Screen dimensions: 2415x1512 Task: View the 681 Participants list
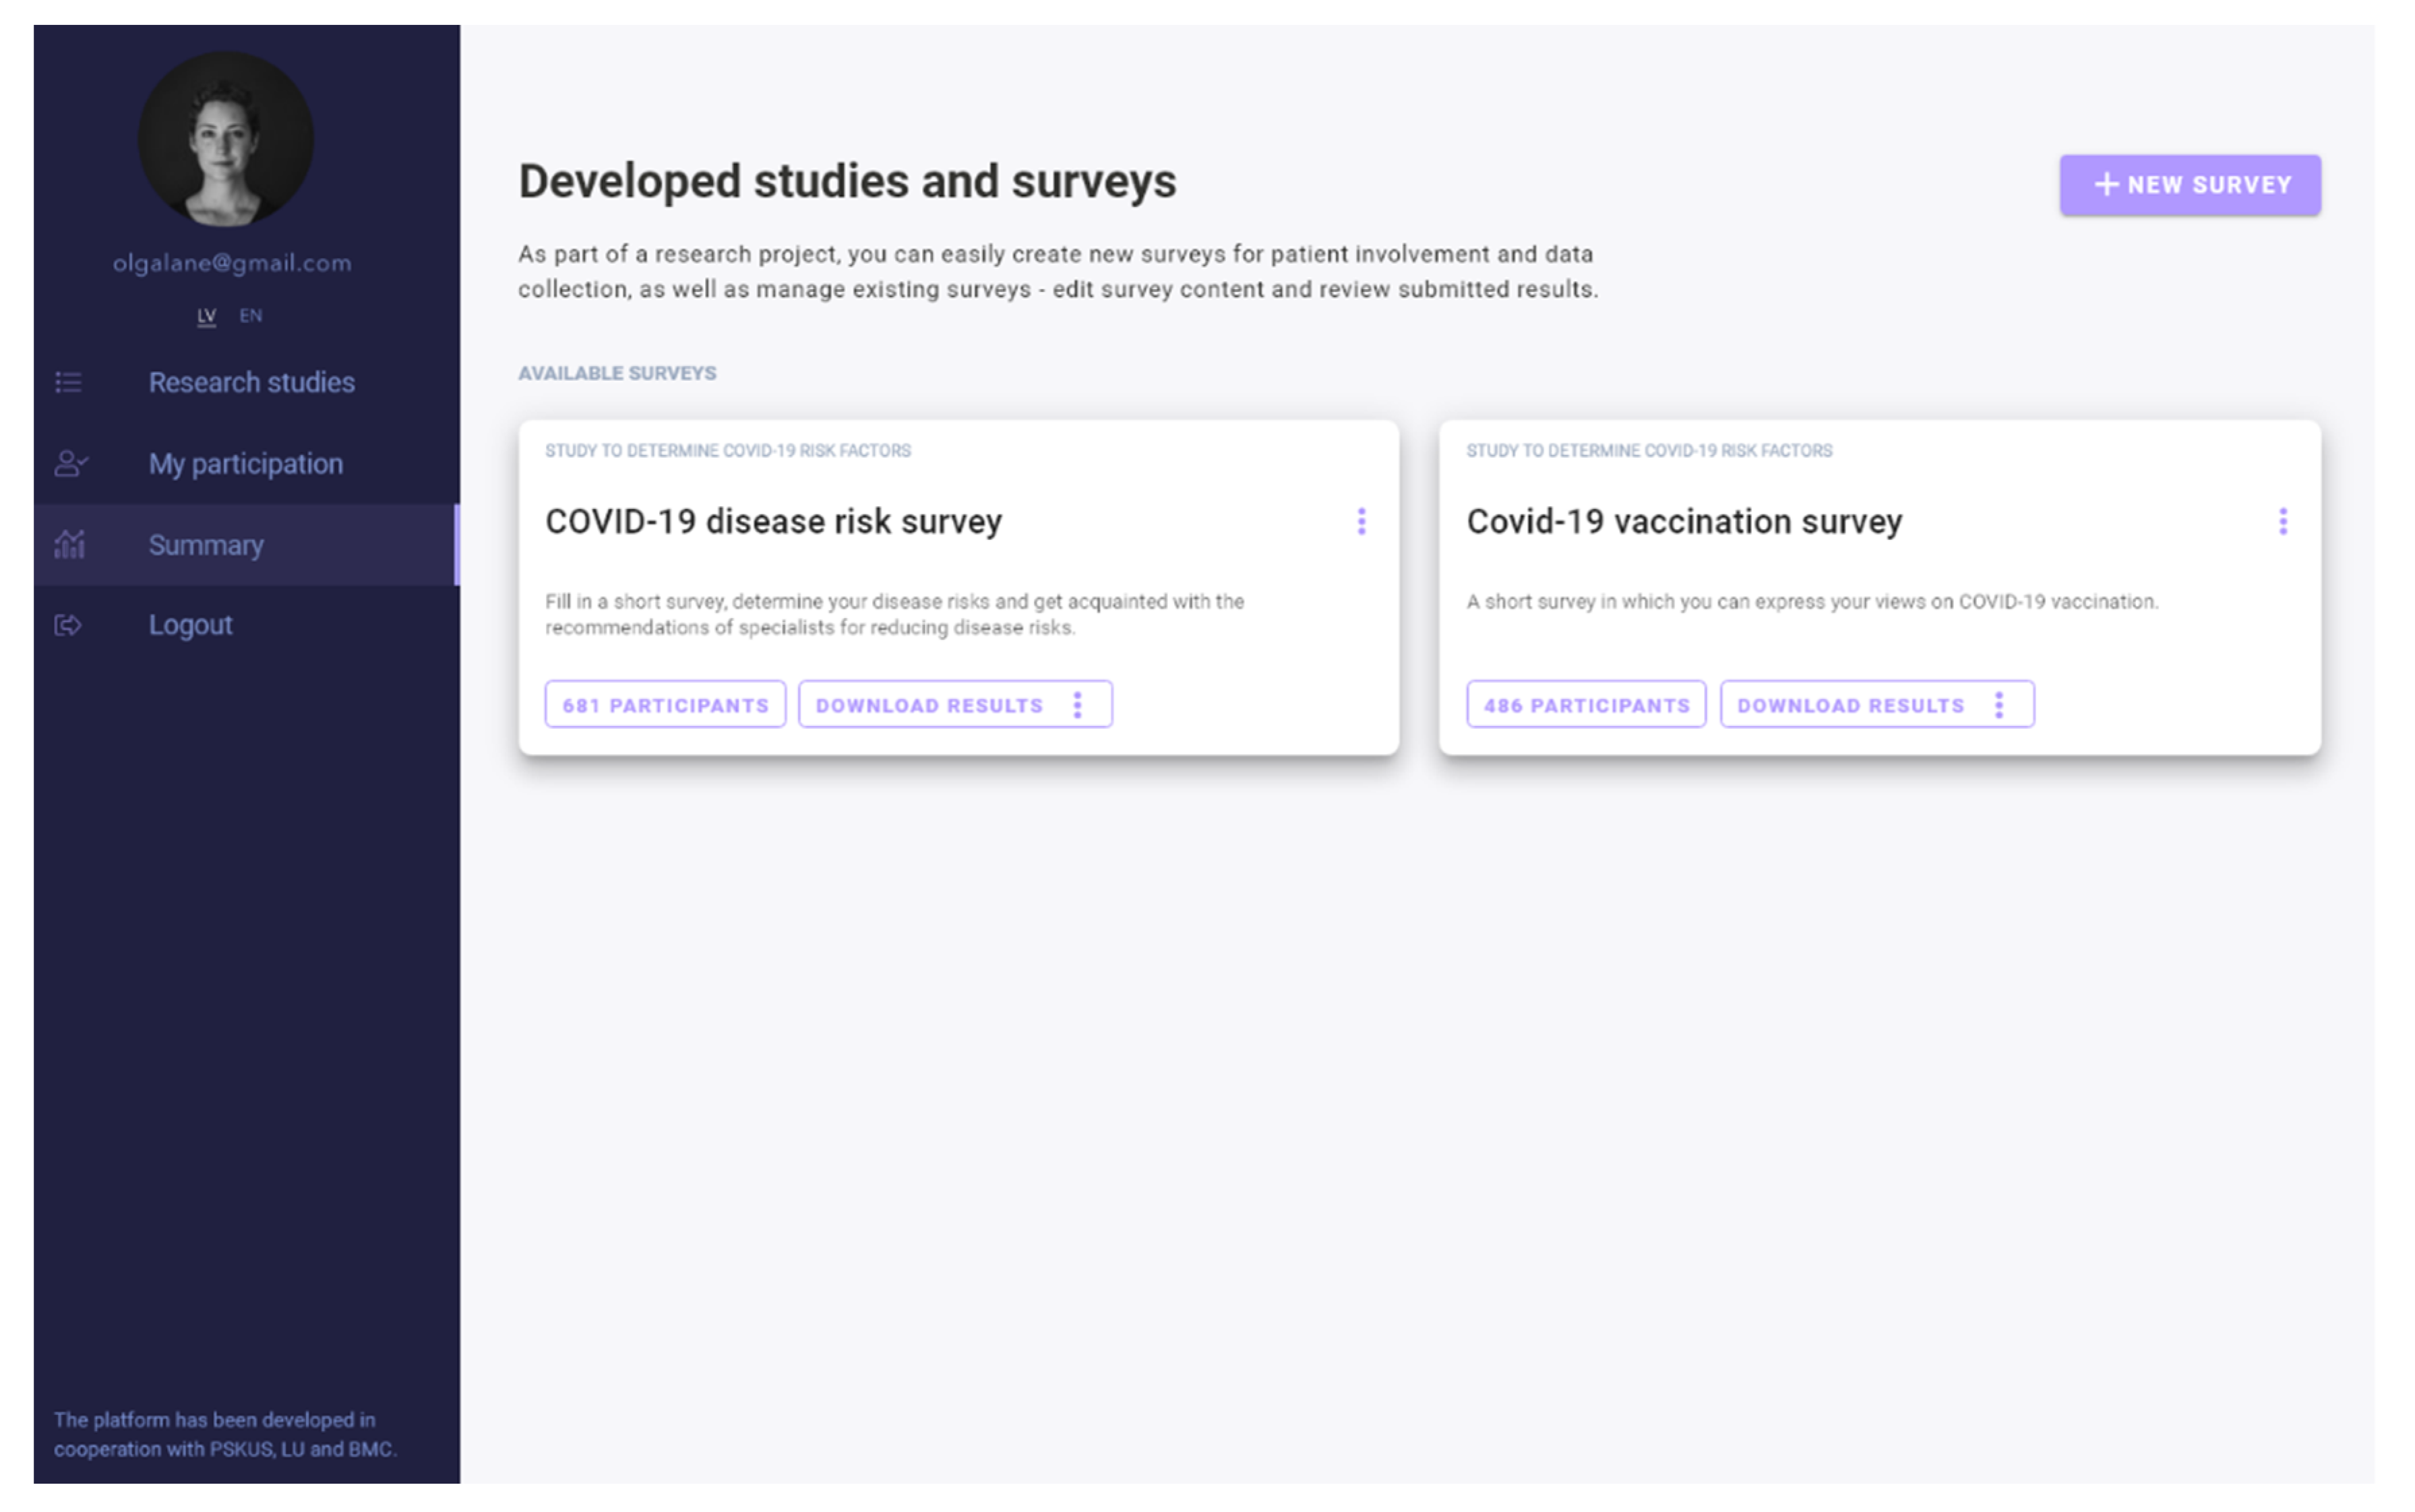point(665,705)
